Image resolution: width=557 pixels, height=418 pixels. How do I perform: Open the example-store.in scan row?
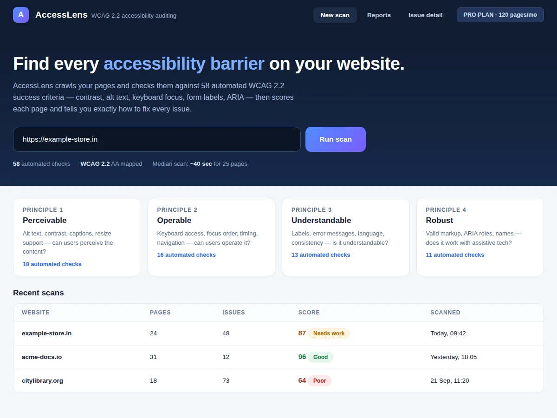tap(278, 333)
